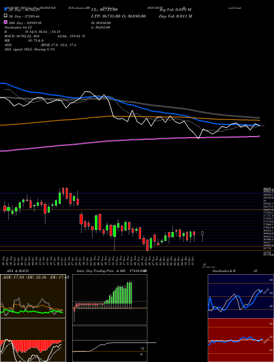The width and height of the screenshot is (274, 362).
Task: Click the 'ADX & MACD' panel title
Action: click(18, 271)
